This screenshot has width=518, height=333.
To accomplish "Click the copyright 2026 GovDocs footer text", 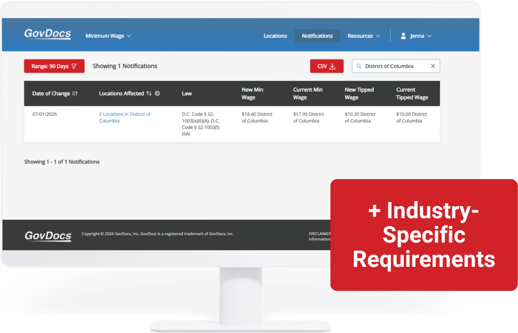I will click(x=157, y=234).
